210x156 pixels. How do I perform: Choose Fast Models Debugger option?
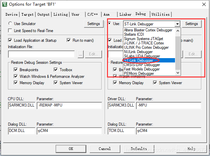tap(149, 69)
